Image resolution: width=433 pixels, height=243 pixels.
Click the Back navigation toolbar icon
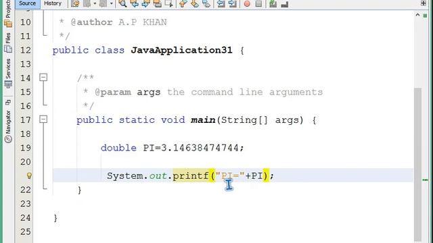point(87,3)
